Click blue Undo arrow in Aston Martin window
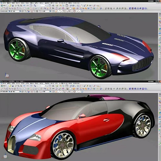Screen dimensions: 161x161 tap(24, 5)
